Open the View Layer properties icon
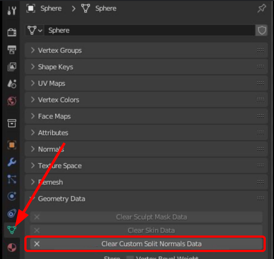Screen dimensions: 274x259 12,67
